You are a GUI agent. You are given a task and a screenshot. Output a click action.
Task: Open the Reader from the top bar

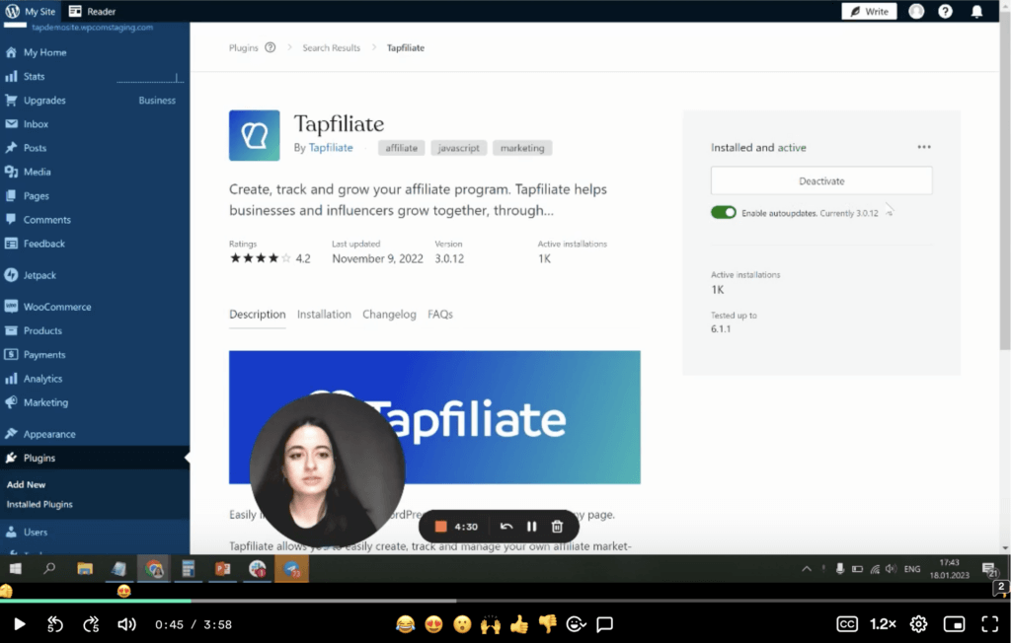93,11
